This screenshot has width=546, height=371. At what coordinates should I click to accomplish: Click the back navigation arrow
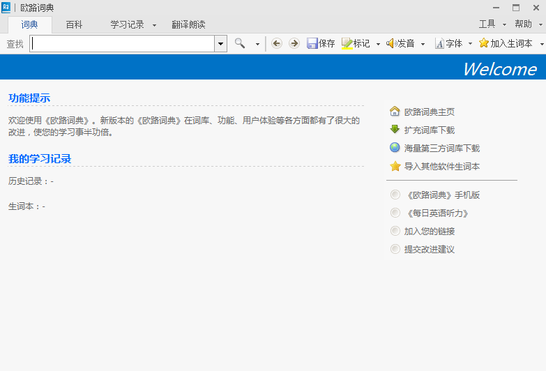[277, 43]
